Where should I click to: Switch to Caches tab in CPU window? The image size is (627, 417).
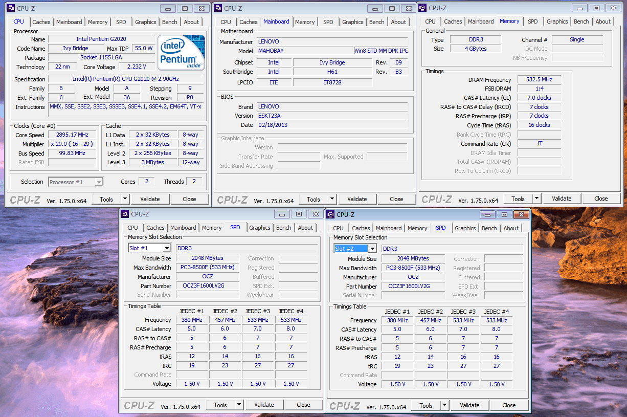[41, 22]
